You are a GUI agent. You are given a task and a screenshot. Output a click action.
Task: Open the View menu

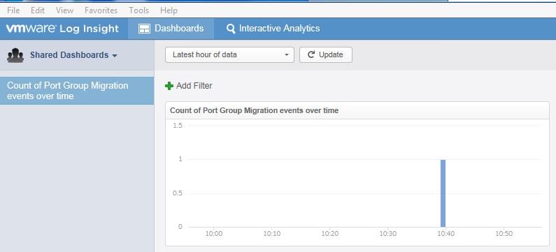click(x=64, y=10)
